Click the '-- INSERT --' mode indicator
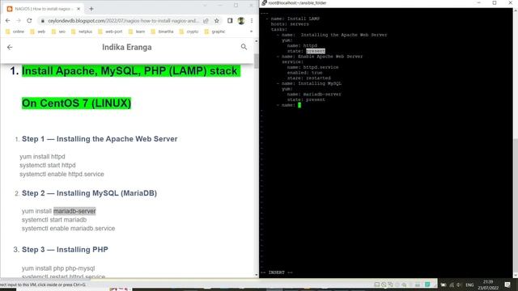518x291 pixels. tap(277, 272)
